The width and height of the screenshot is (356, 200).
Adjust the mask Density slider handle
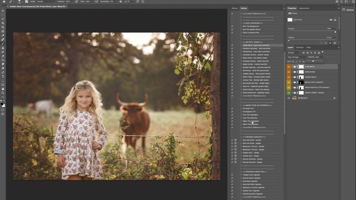(335, 32)
